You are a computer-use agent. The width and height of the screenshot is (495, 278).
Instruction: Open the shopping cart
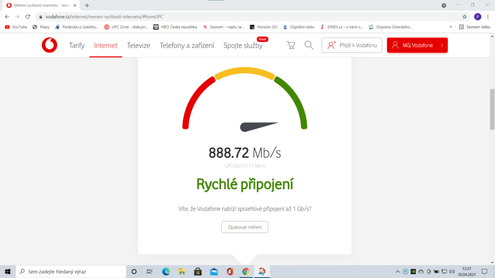(291, 45)
